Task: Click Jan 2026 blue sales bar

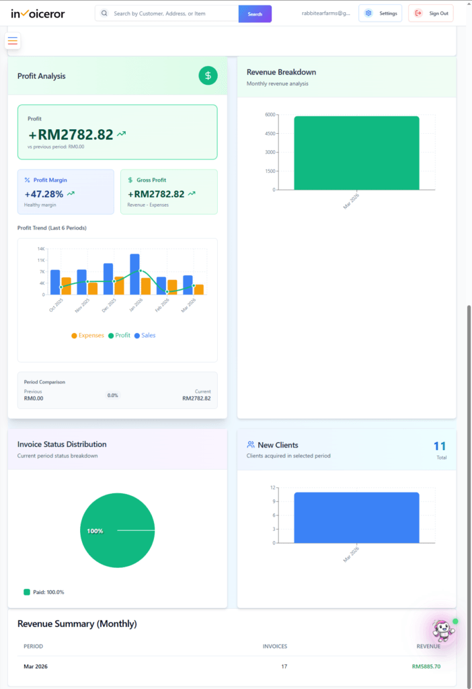Action: [x=134, y=275]
